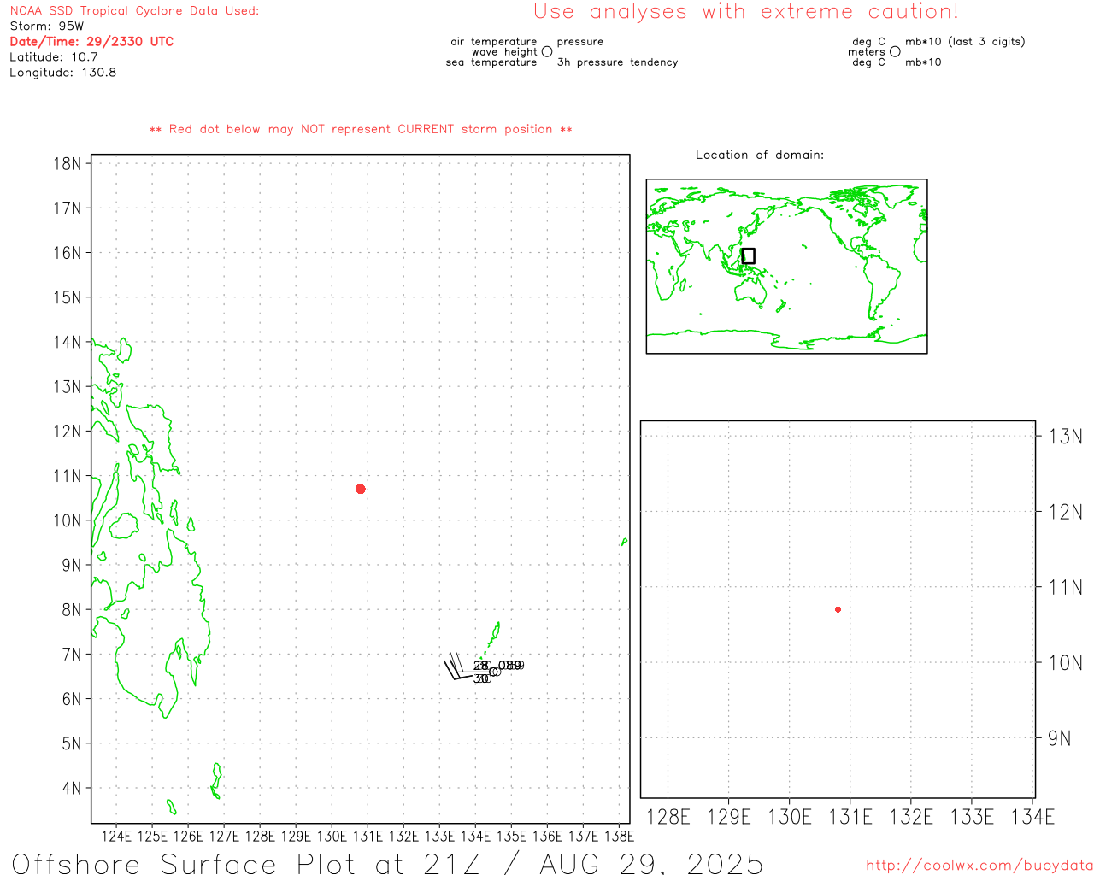Click the legend circle next to 'mb*10 (last 3 digits)'

click(895, 51)
